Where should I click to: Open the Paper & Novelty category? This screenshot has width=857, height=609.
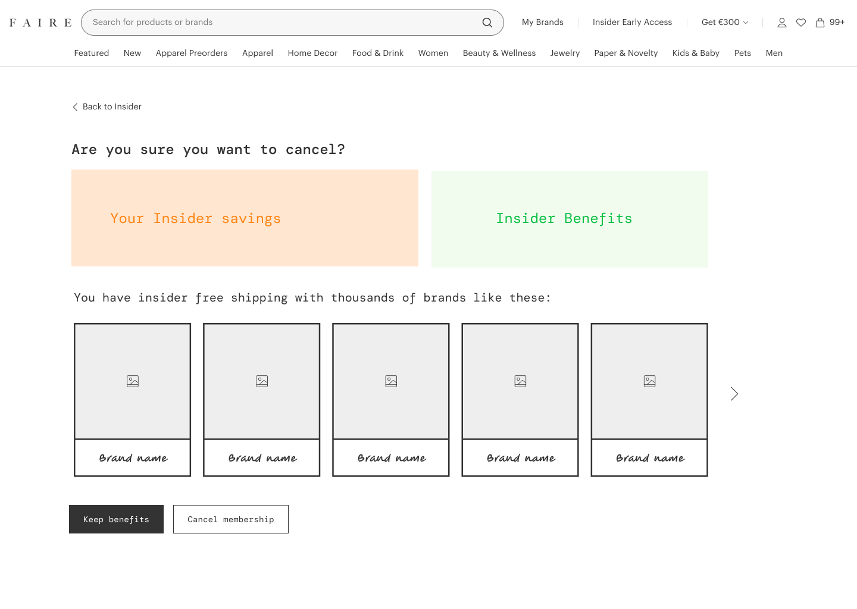[626, 53]
